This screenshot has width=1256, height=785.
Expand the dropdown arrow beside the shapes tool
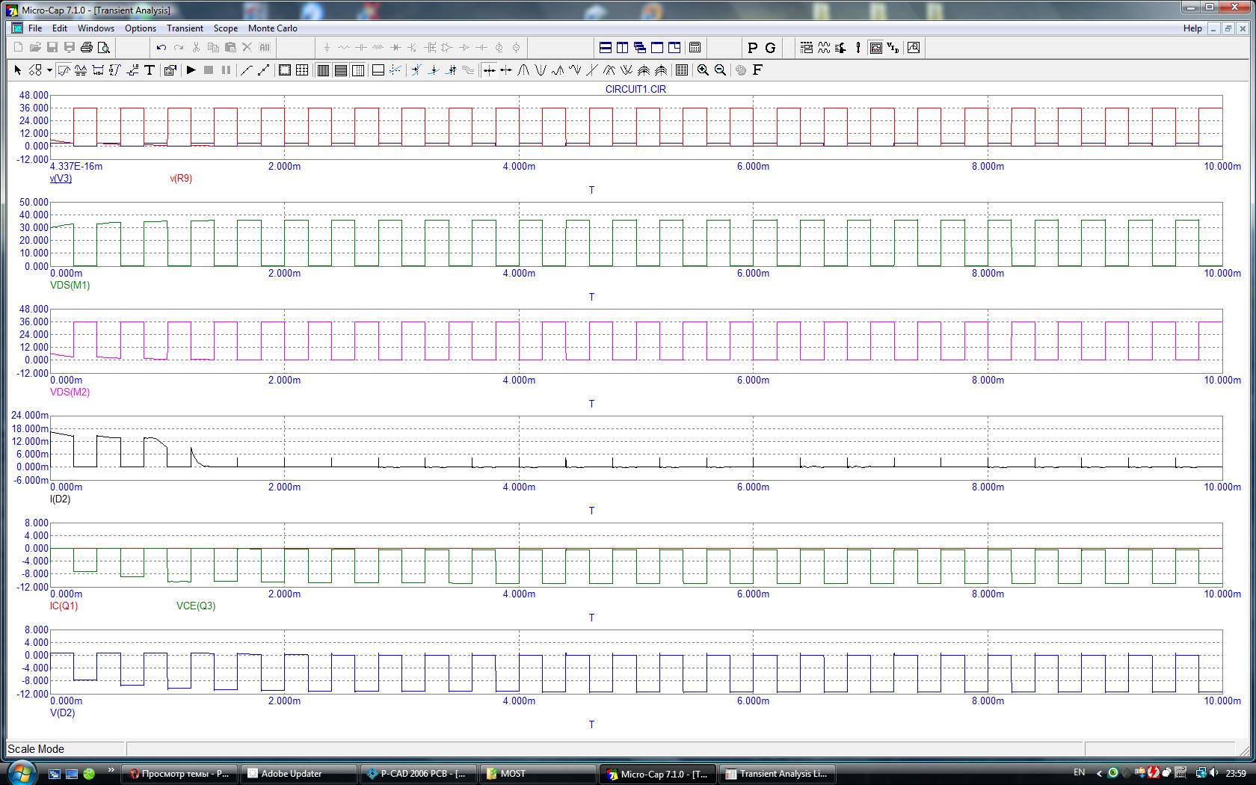tap(49, 70)
